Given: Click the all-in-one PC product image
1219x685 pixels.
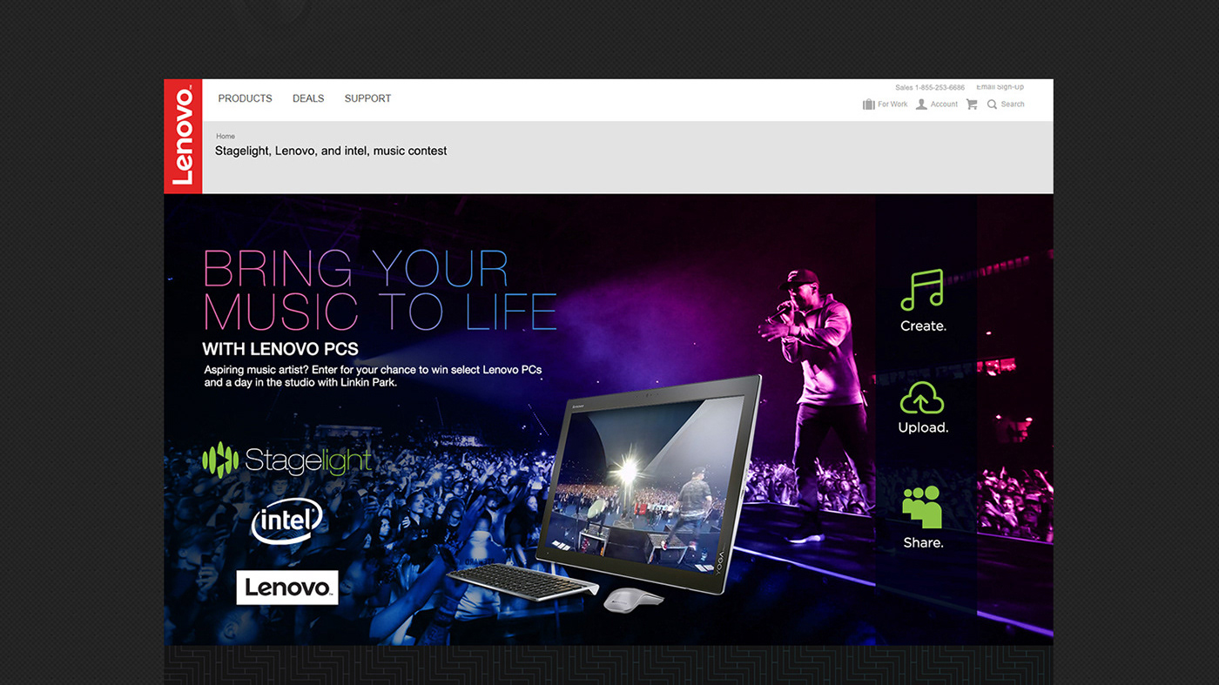Looking at the screenshot, I should (x=649, y=486).
